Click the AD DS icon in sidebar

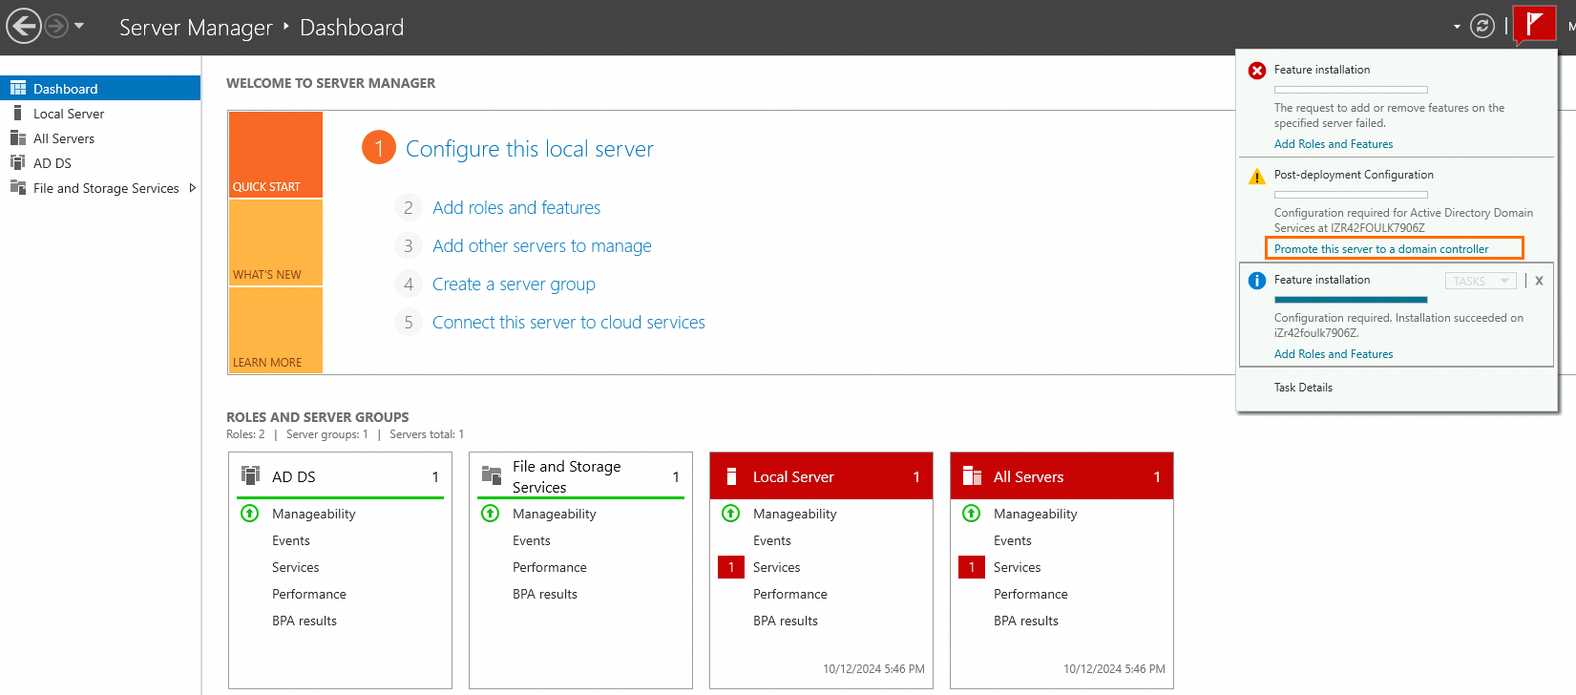(17, 163)
